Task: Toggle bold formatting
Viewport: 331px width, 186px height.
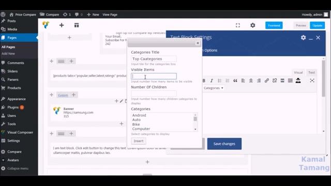Action: coord(204,81)
